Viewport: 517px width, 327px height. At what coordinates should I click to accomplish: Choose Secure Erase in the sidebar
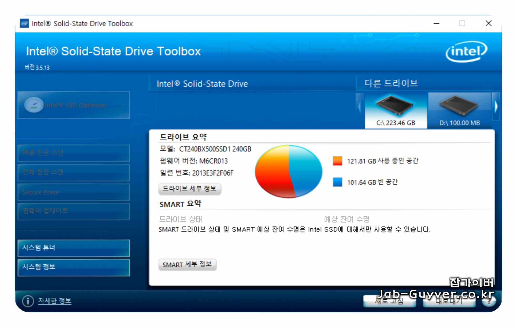pos(73,192)
